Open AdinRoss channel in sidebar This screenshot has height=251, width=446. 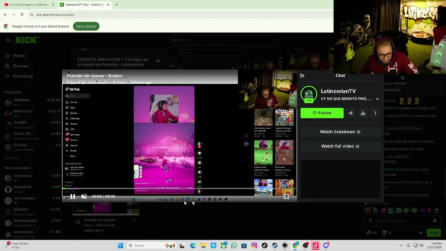pos(32,102)
